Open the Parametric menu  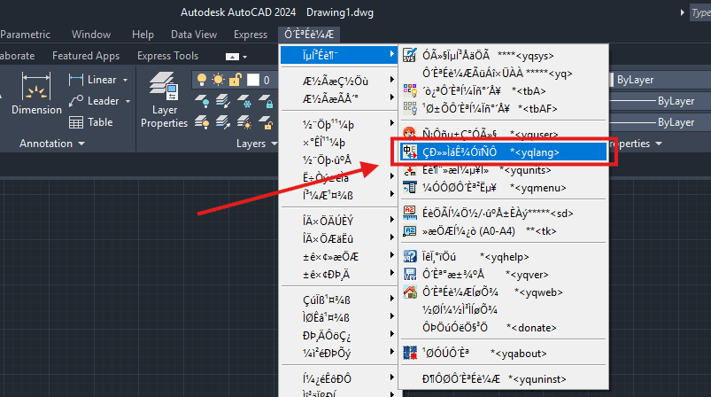25,35
